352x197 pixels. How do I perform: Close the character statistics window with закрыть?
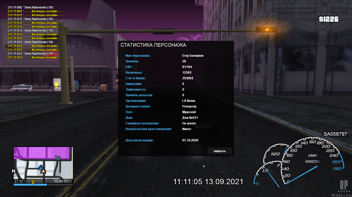pyautogui.click(x=220, y=151)
